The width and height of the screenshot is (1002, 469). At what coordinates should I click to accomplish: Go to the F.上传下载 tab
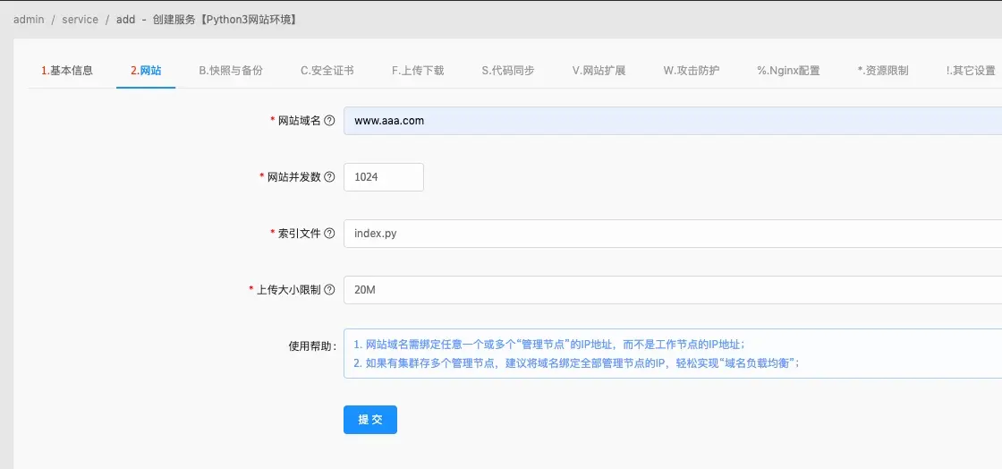(417, 71)
